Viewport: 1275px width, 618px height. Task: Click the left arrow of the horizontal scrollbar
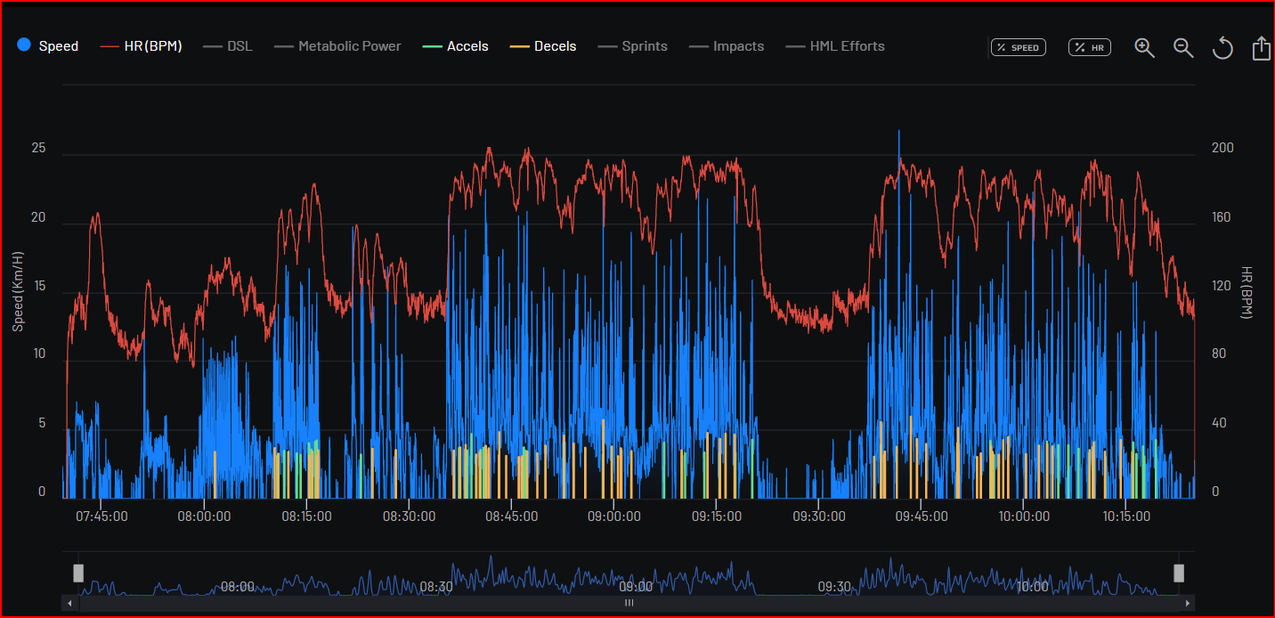click(x=70, y=604)
